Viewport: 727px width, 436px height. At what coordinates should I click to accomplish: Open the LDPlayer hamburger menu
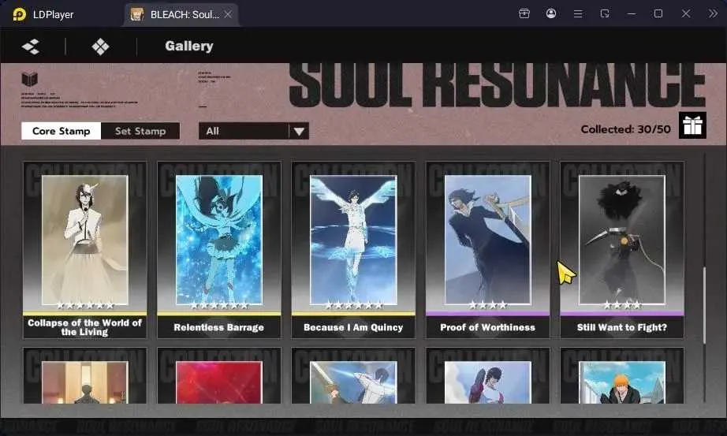click(x=578, y=14)
